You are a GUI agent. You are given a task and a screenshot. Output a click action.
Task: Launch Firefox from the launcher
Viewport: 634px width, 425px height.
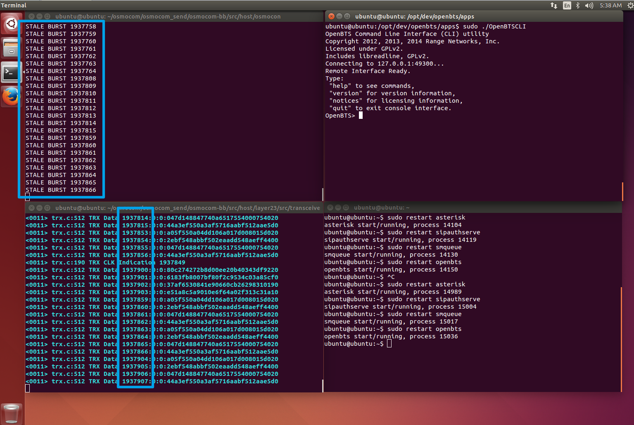12,97
